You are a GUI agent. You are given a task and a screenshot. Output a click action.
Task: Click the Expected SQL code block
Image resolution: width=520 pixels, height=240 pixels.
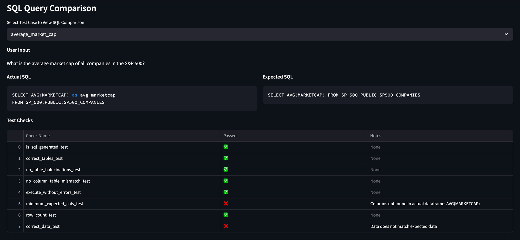387,95
